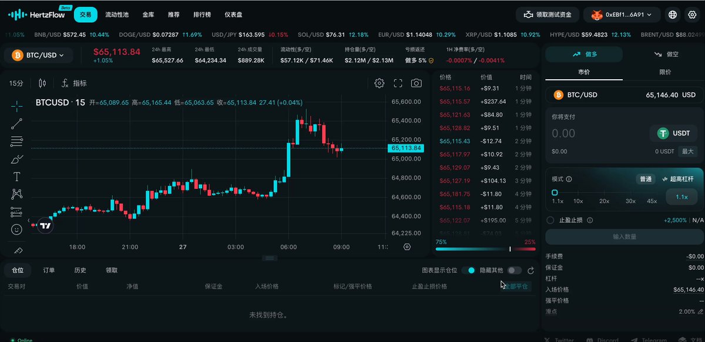Open chart settings gear icon
The height and width of the screenshot is (342, 705).
click(x=380, y=83)
